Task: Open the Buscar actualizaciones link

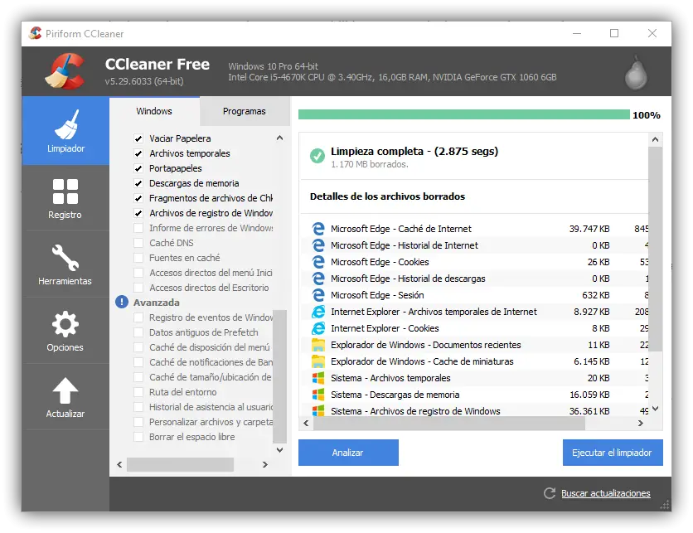Action: (605, 493)
